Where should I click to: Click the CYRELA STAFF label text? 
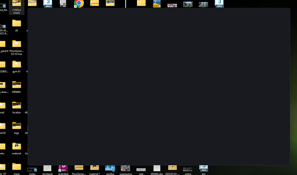click(16, 12)
